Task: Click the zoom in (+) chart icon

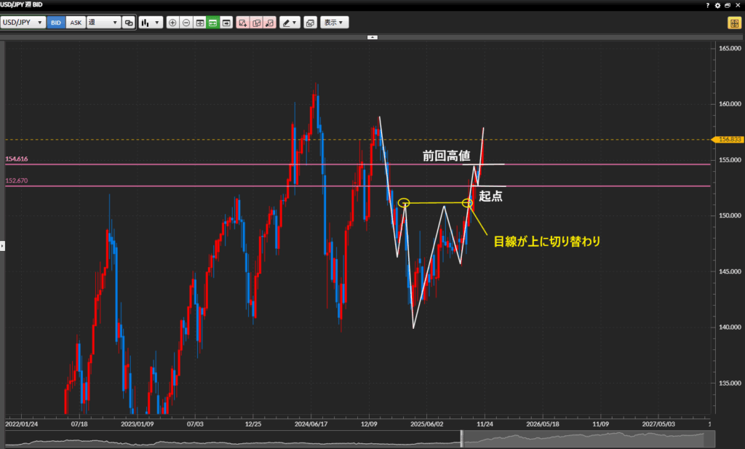Action: tap(172, 23)
